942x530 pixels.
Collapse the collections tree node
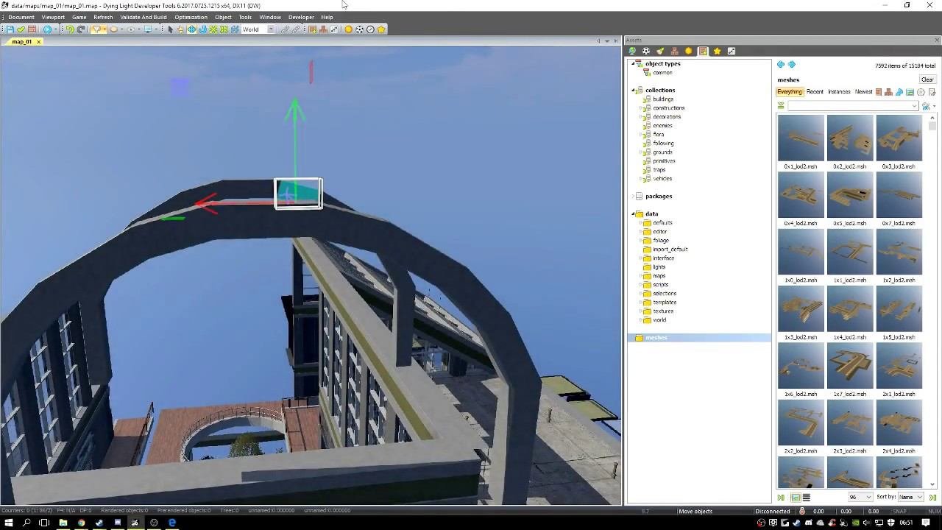[x=633, y=90]
